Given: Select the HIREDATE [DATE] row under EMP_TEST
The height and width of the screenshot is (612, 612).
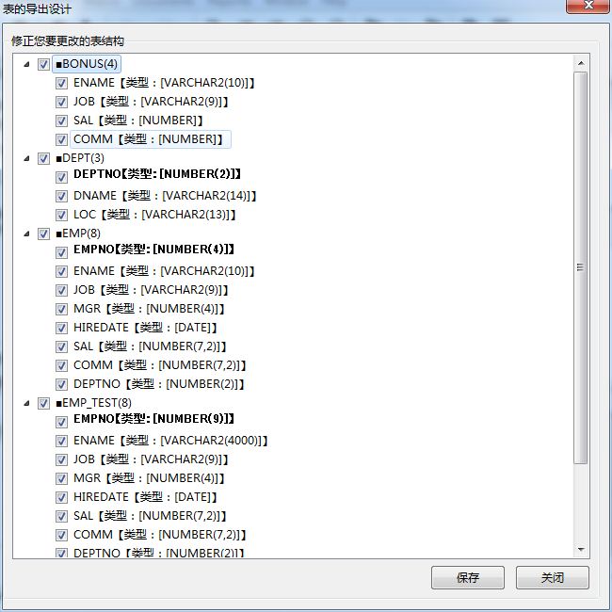Looking at the screenshot, I should click(145, 497).
